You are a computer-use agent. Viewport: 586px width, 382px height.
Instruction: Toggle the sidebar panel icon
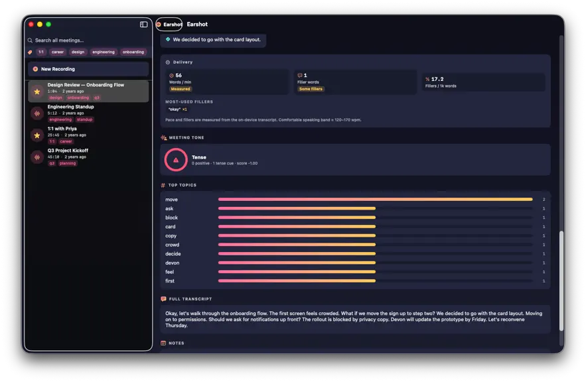coord(143,25)
